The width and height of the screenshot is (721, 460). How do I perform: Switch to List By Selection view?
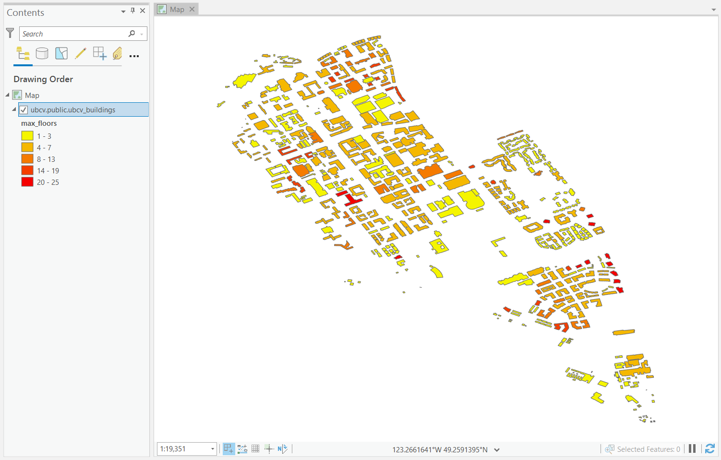pyautogui.click(x=61, y=53)
